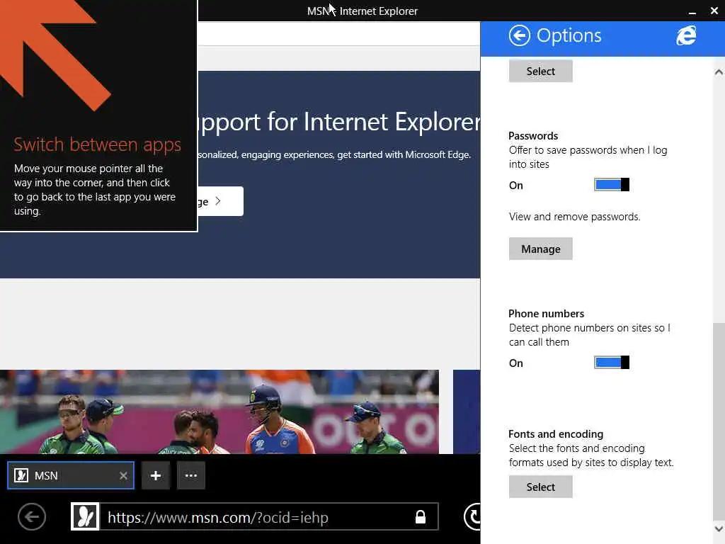Turn off the Passwords save toggle
The height and width of the screenshot is (544, 725).
(x=611, y=185)
